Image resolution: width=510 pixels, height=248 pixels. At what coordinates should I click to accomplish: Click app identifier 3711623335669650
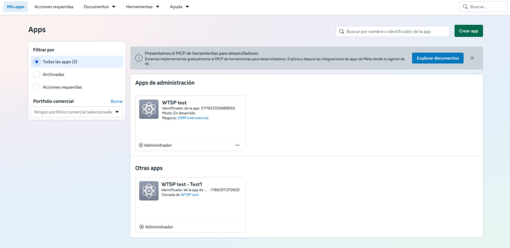[218, 108]
